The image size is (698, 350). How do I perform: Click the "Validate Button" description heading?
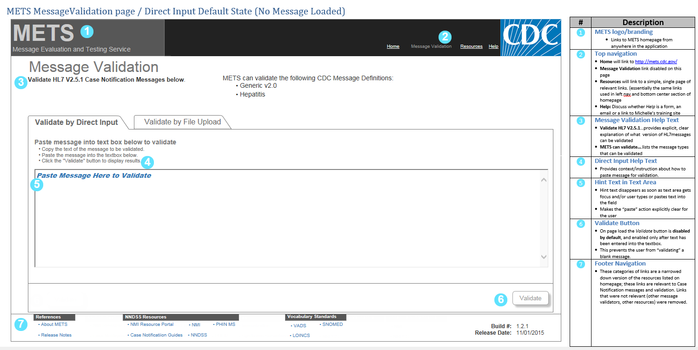pos(617,223)
